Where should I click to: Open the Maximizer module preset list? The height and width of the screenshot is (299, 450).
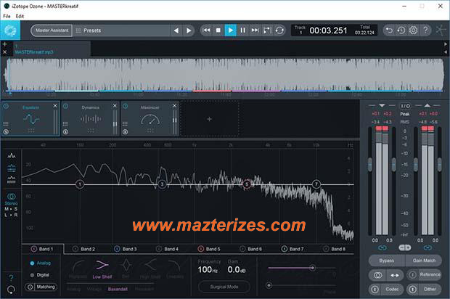tap(125, 124)
